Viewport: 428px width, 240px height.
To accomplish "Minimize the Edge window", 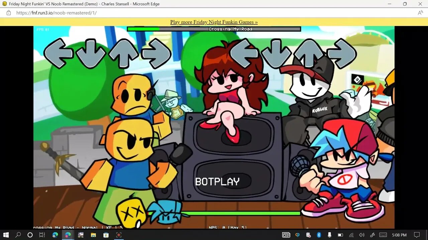I will (x=390, y=4).
